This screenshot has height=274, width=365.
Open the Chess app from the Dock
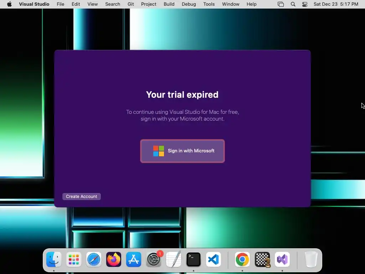coord(262,259)
